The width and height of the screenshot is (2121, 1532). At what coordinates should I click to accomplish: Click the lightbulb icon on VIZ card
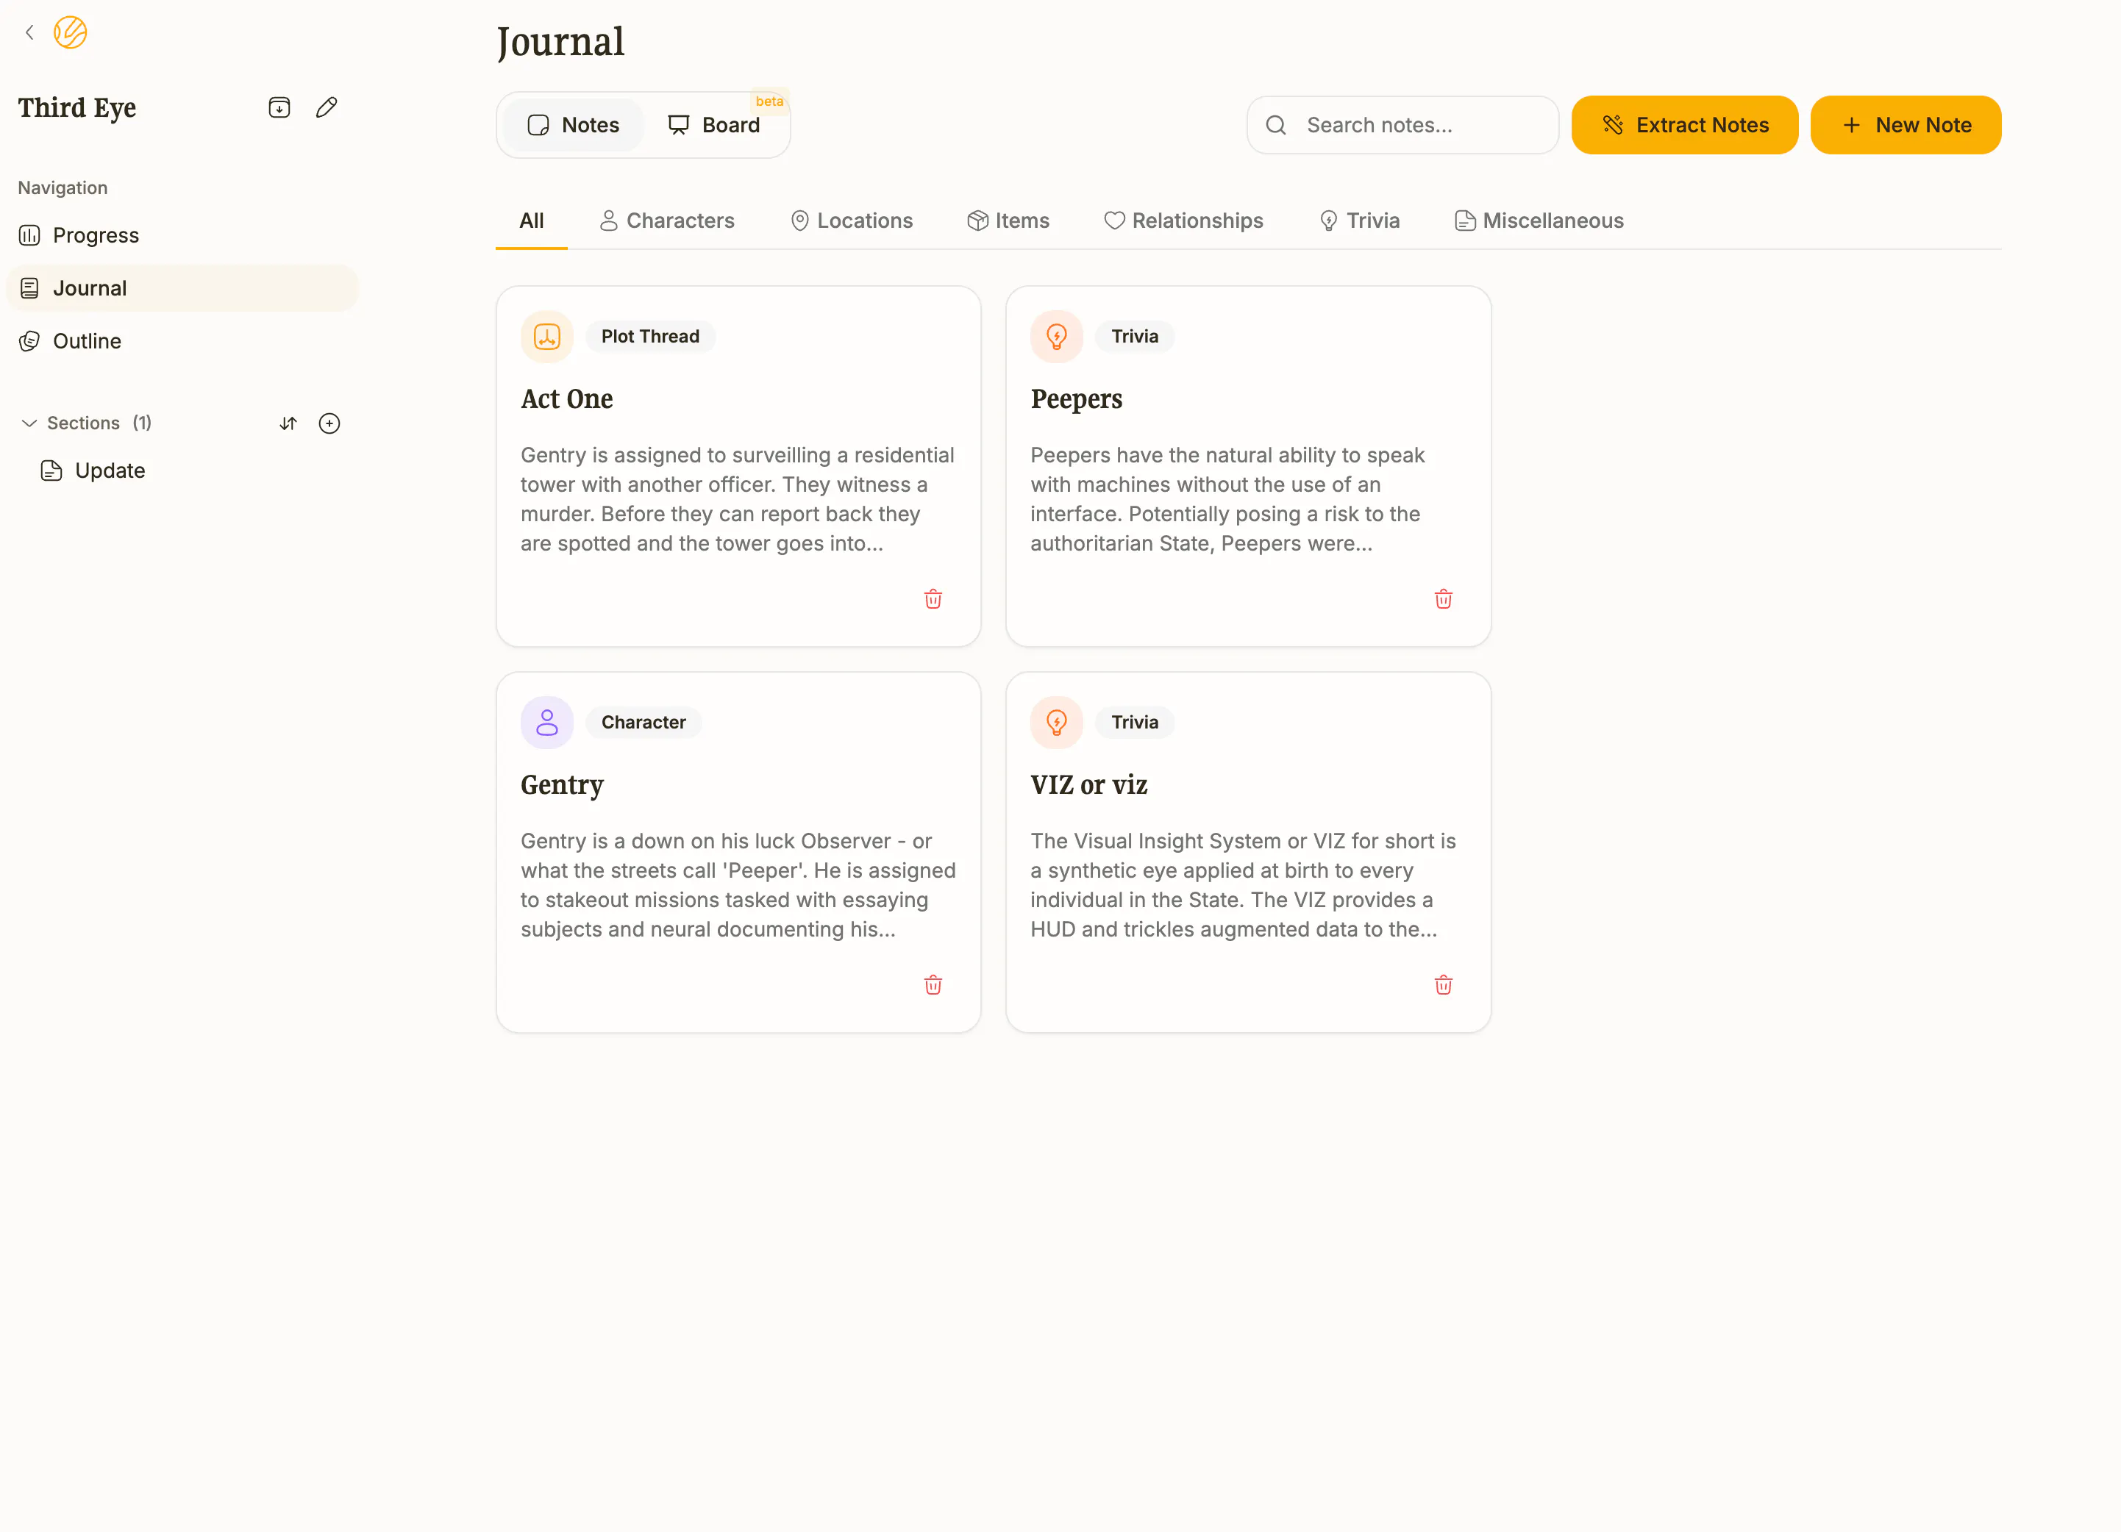[1057, 723]
